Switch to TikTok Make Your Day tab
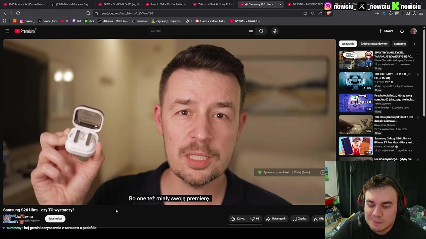The width and height of the screenshot is (426, 239). pos(71,4)
